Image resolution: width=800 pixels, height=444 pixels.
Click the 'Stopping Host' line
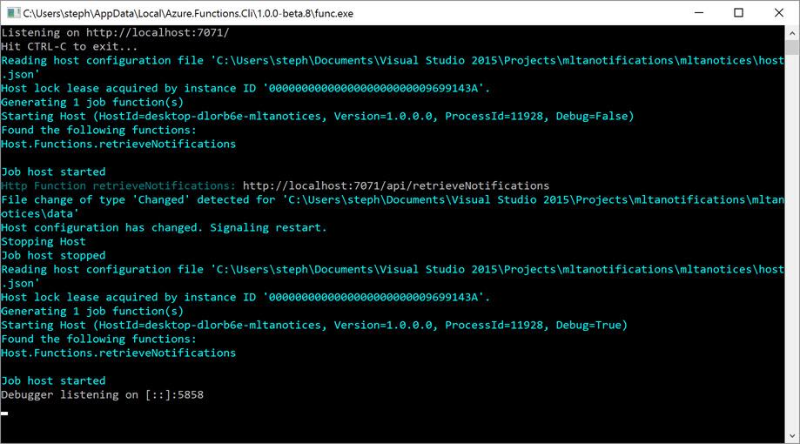(x=44, y=241)
